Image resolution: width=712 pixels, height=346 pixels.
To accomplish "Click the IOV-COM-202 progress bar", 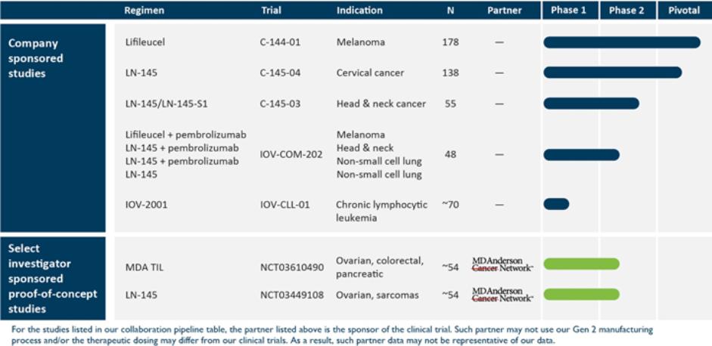I will point(581,155).
